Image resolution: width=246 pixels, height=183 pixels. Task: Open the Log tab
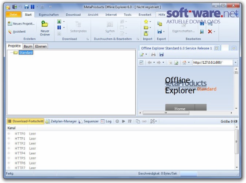[x=106, y=121]
